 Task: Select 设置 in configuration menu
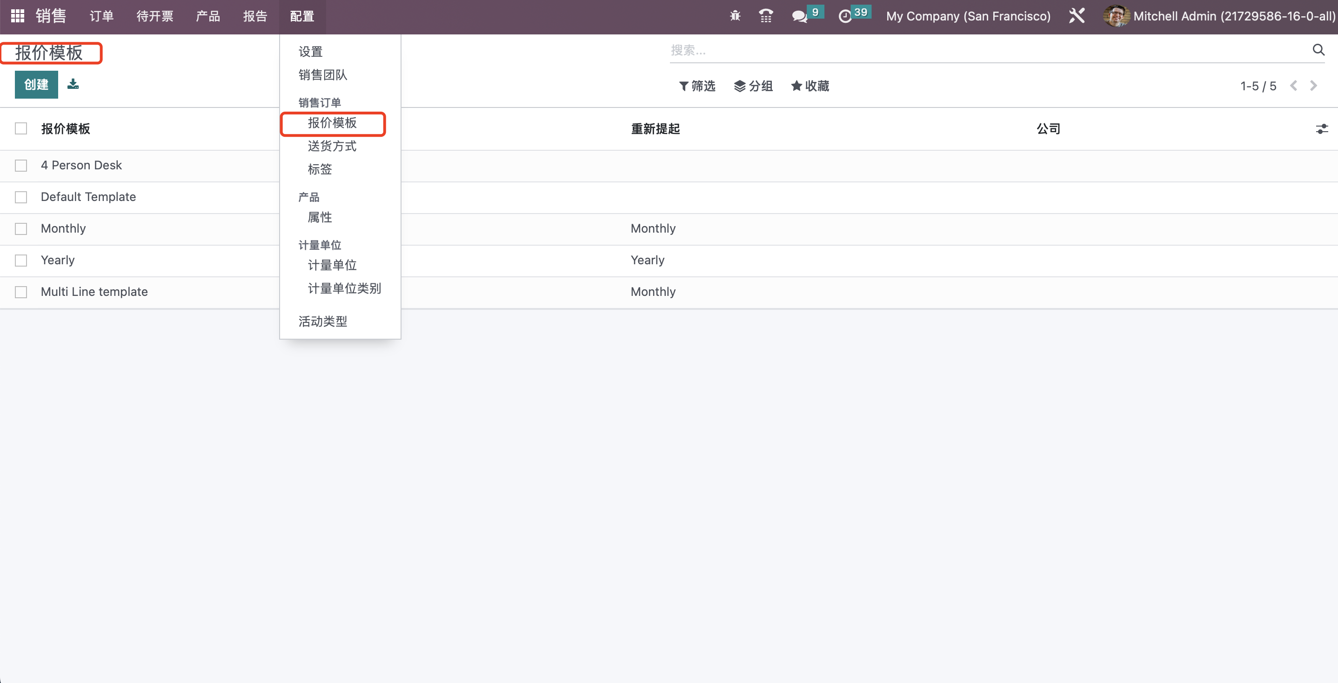311,52
